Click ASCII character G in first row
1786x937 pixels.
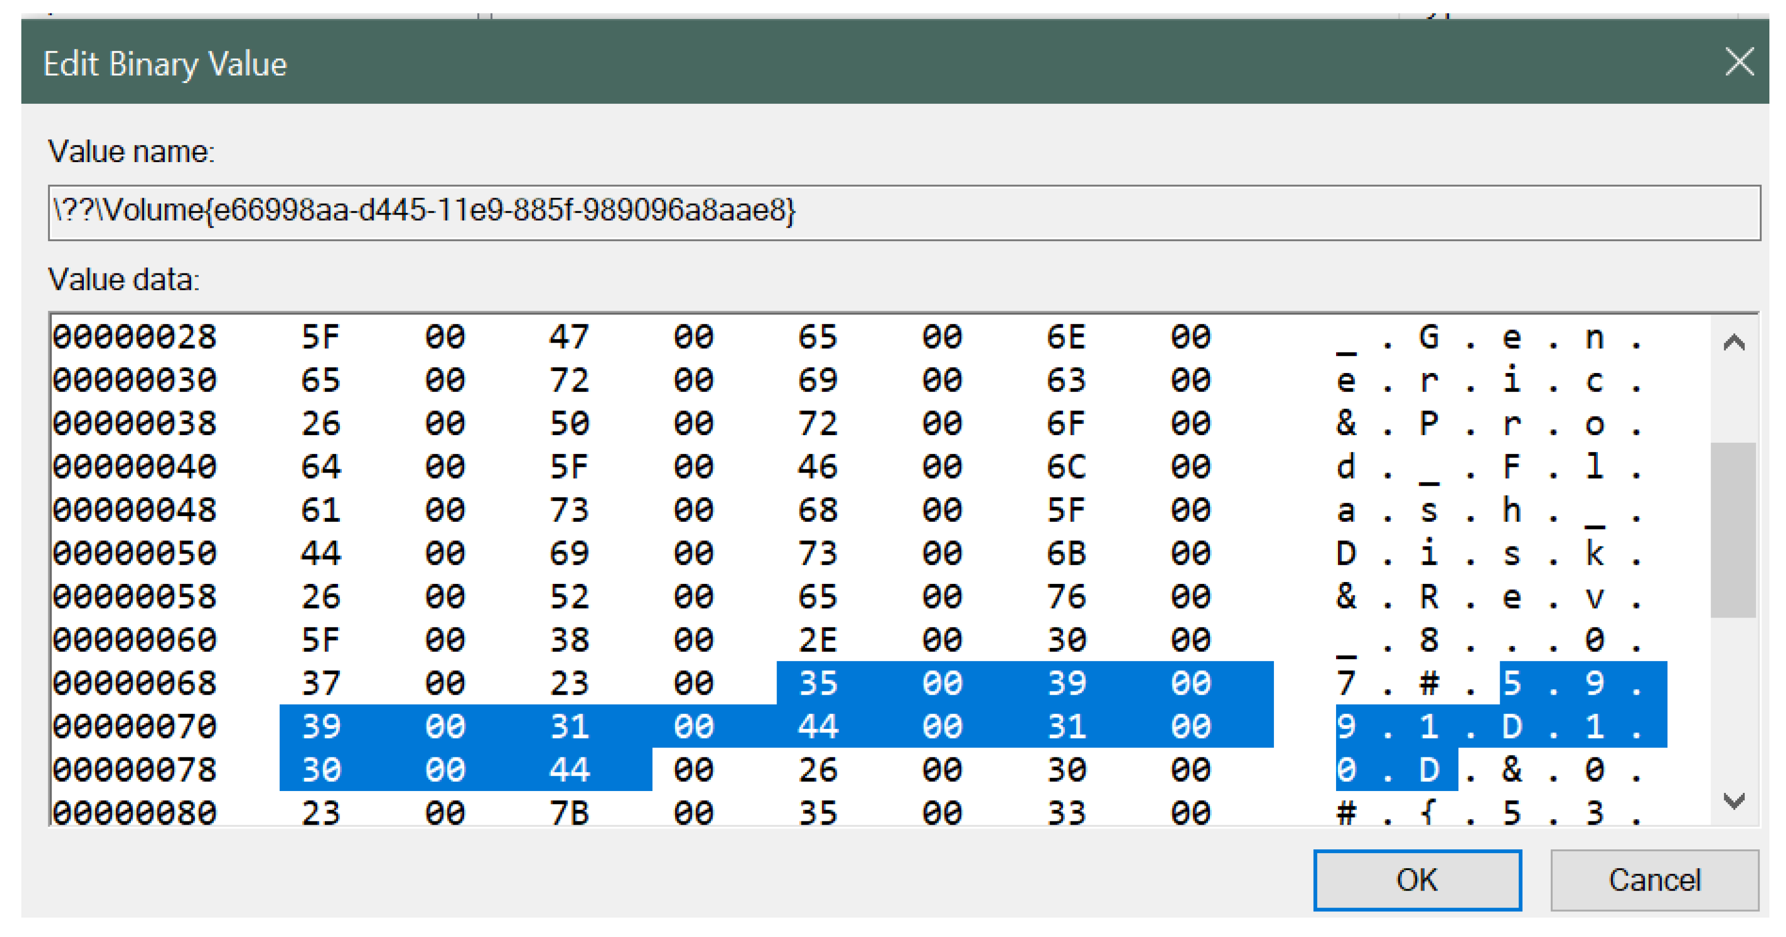1428,337
